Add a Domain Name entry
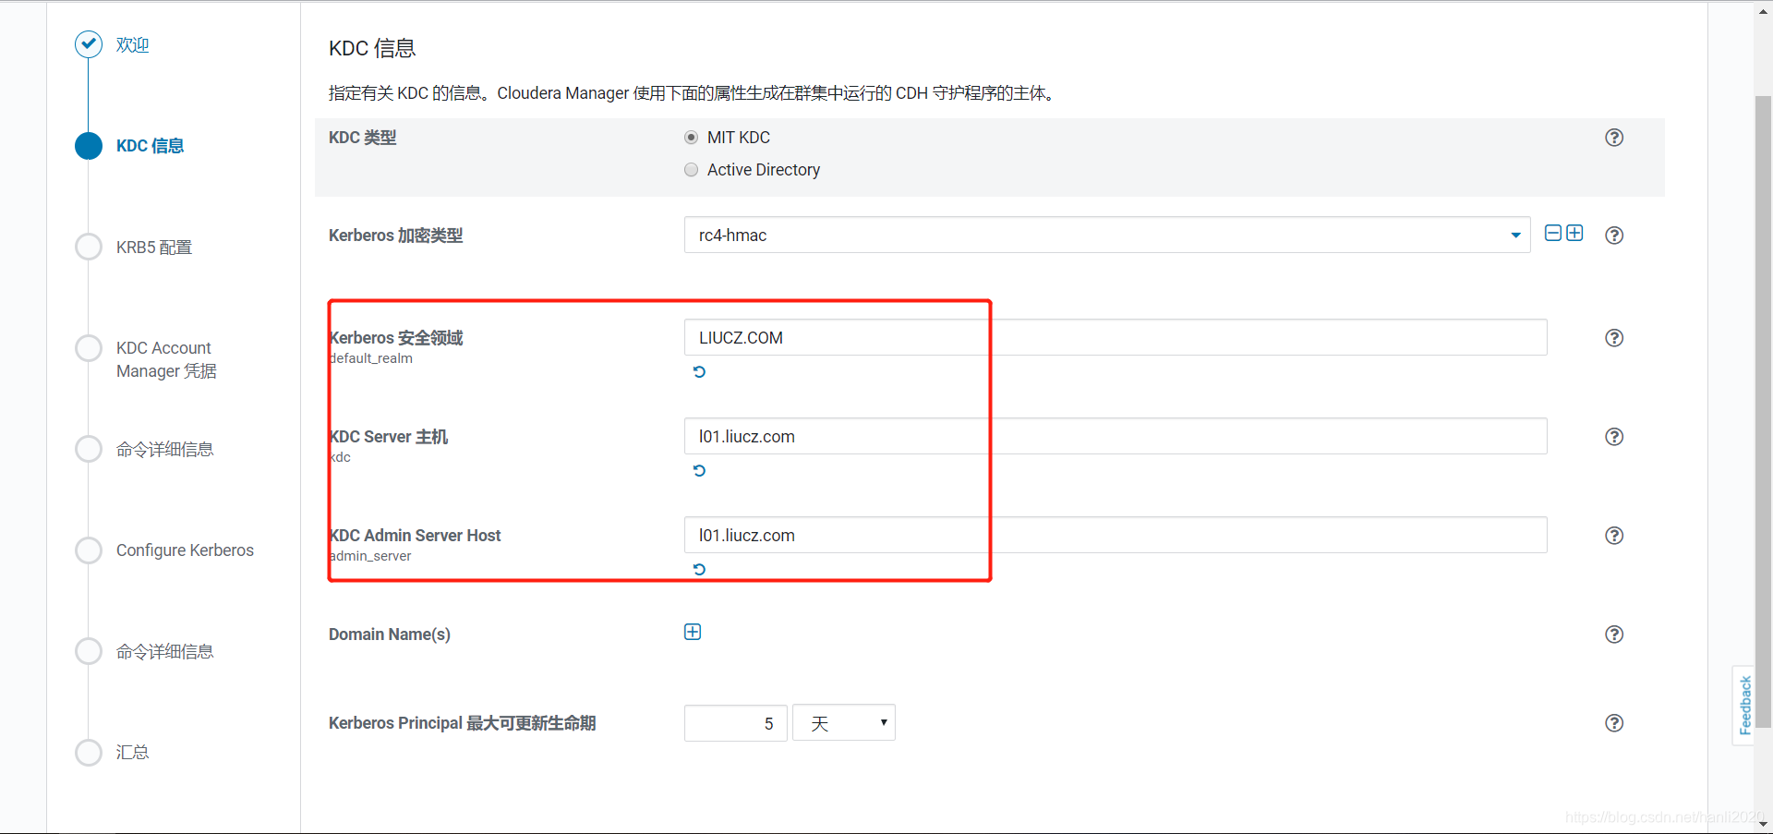Image resolution: width=1773 pixels, height=834 pixels. [693, 632]
